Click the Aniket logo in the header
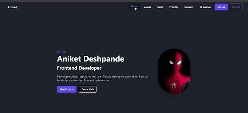The image size is (248, 113). click(13, 7)
